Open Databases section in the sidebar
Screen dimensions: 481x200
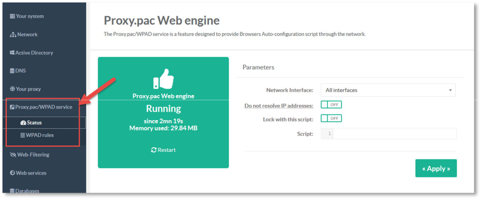coord(27,191)
